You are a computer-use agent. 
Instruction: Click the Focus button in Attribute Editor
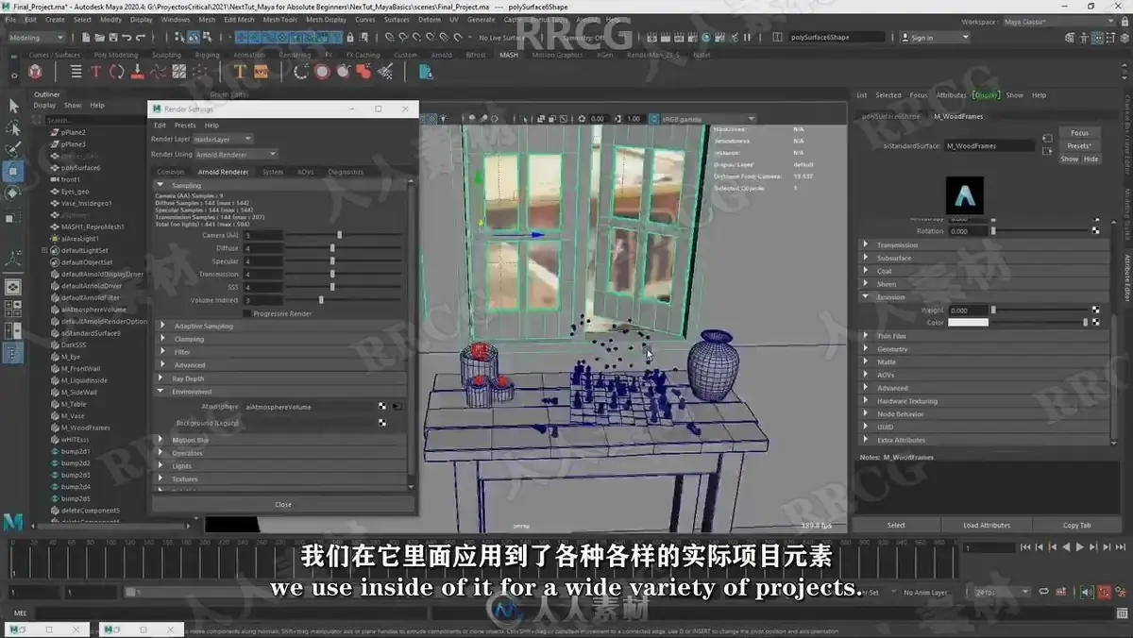(1079, 133)
